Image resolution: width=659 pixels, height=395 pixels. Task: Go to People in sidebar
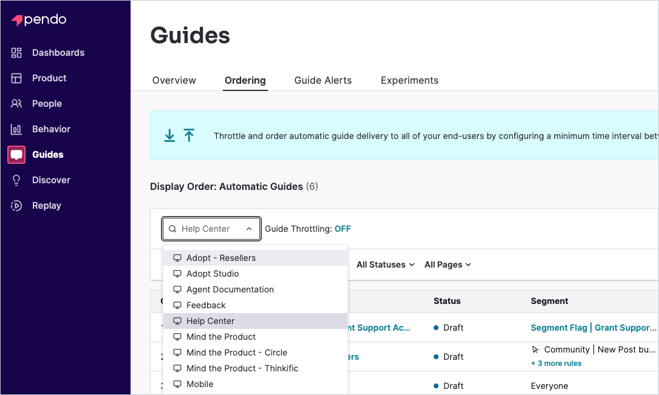coord(47,104)
